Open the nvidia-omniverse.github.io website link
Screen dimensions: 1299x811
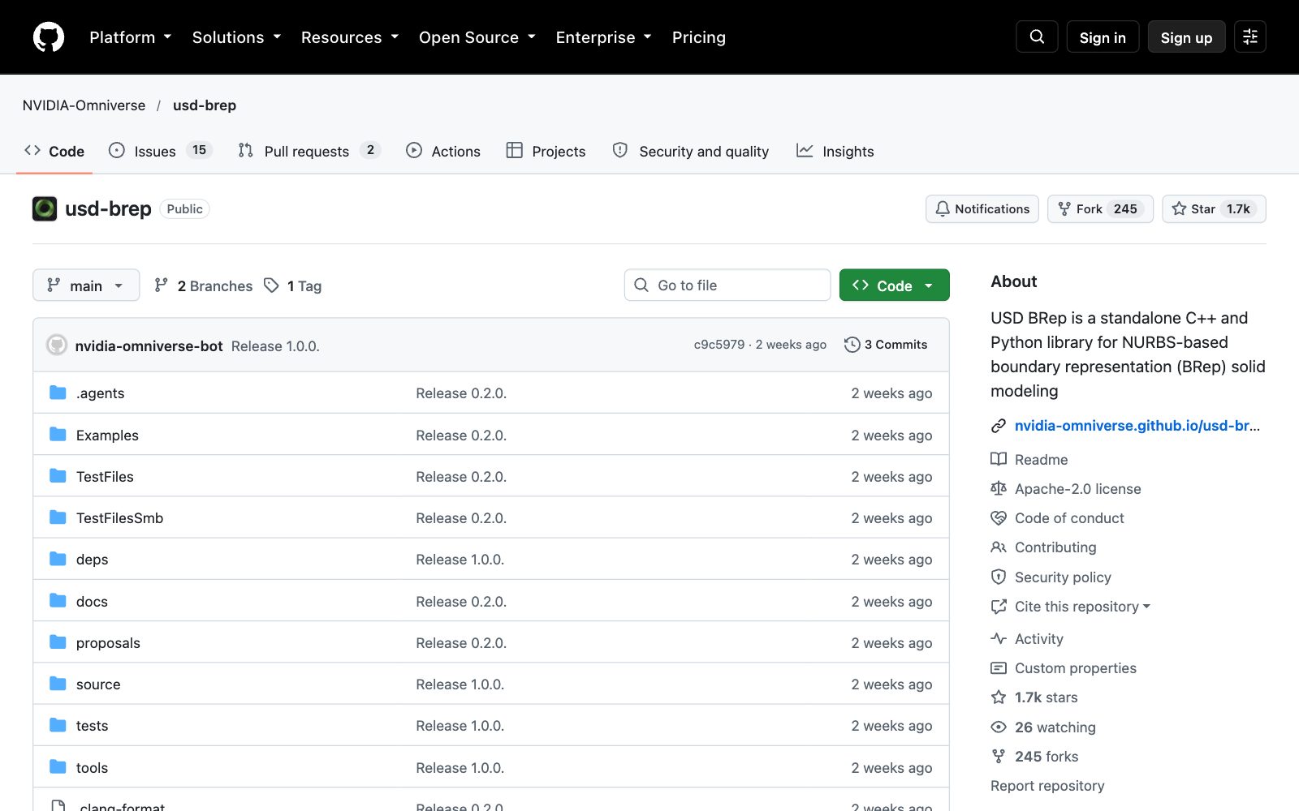click(1137, 425)
